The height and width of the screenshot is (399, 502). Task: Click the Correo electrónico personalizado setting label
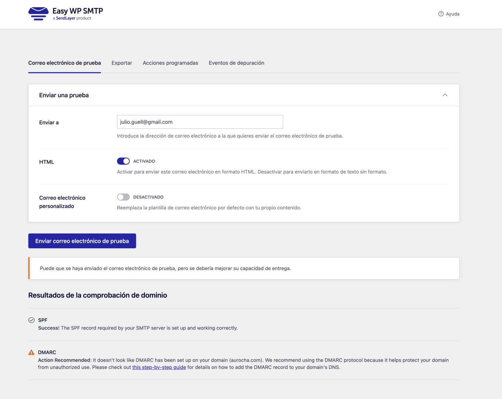(x=62, y=202)
